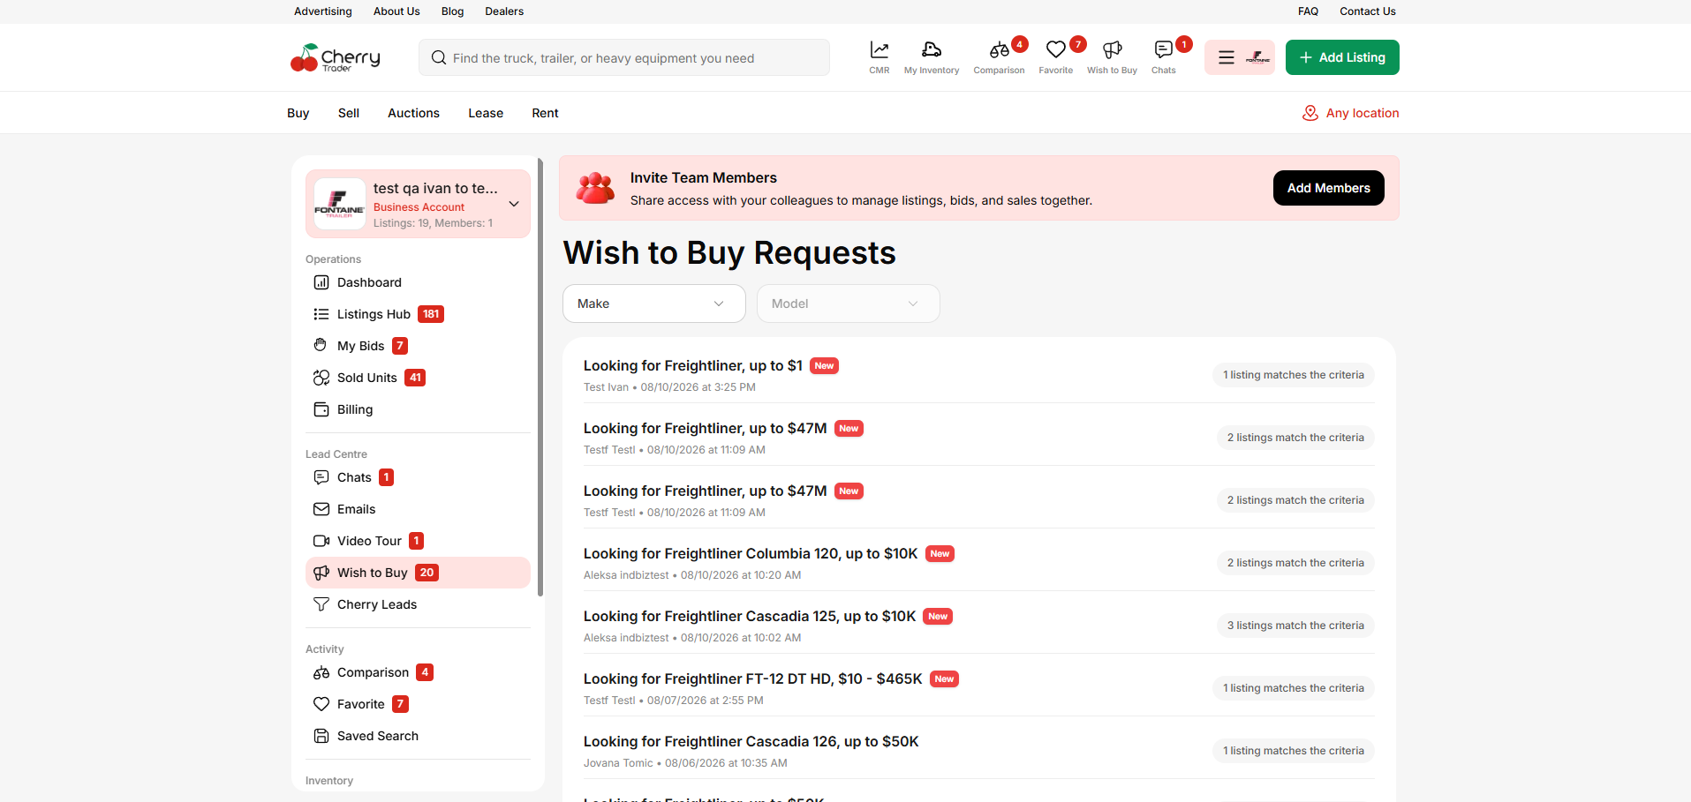Open the Lease menu

[x=486, y=113]
